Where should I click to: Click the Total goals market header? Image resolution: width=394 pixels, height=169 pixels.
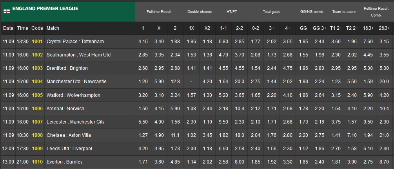click(271, 12)
